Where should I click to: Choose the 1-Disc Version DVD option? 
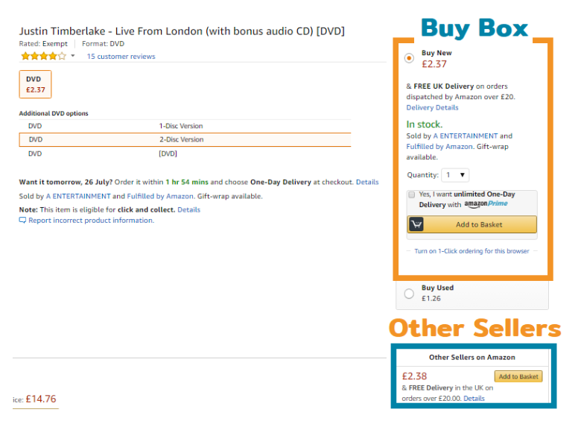pyautogui.click(x=185, y=126)
